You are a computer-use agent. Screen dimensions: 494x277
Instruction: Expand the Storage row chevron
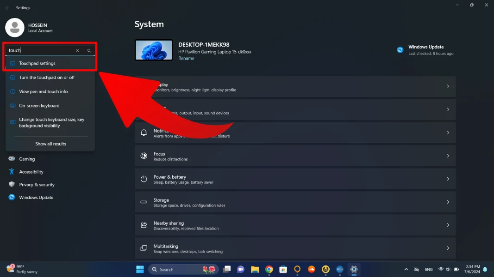pyautogui.click(x=448, y=202)
